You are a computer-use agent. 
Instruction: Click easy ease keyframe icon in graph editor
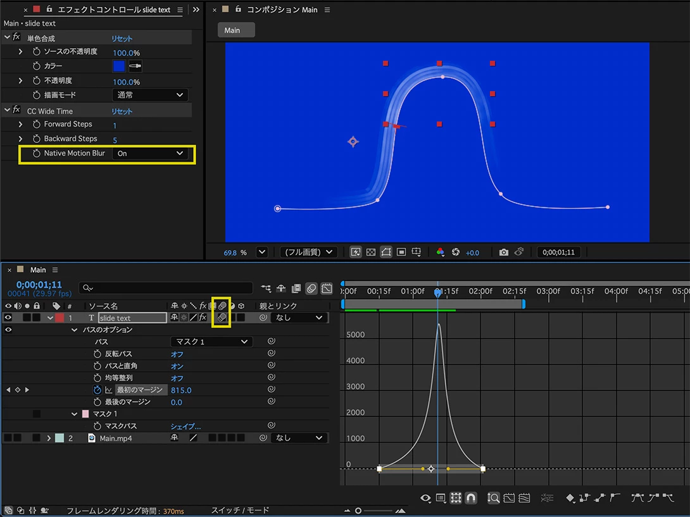(637, 498)
